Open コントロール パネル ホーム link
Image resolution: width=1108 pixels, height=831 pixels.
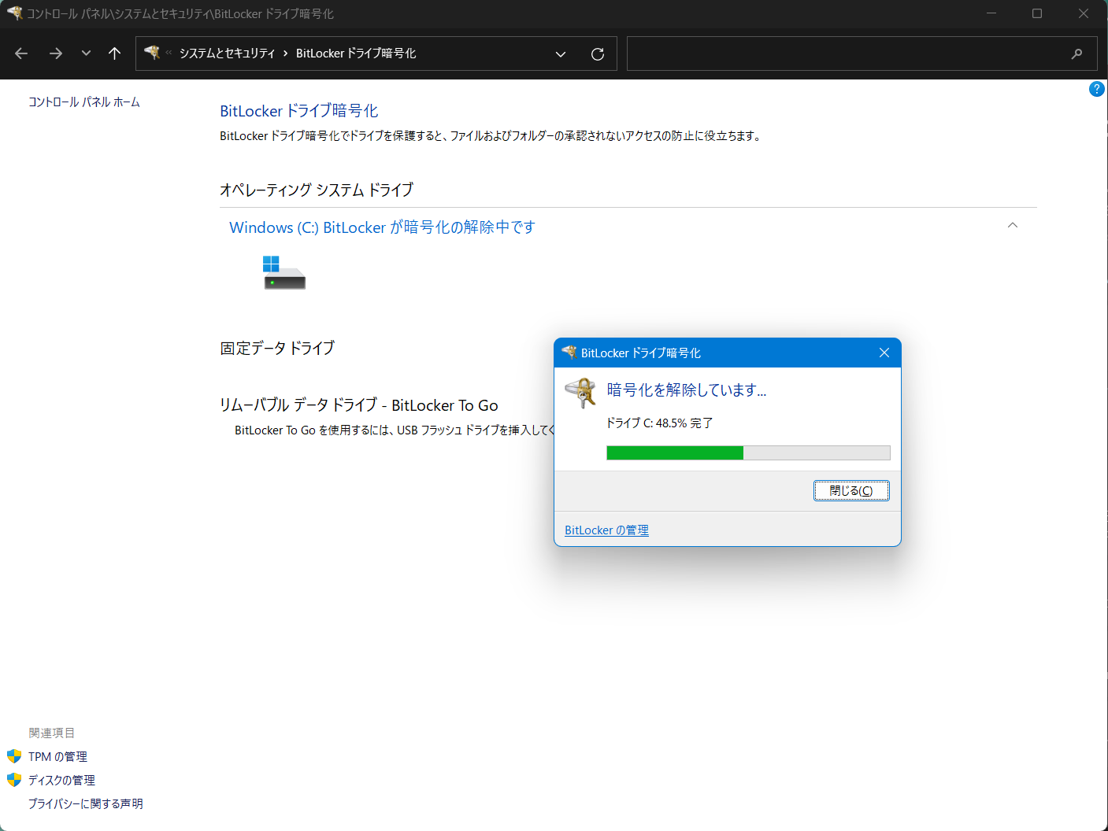[84, 102]
